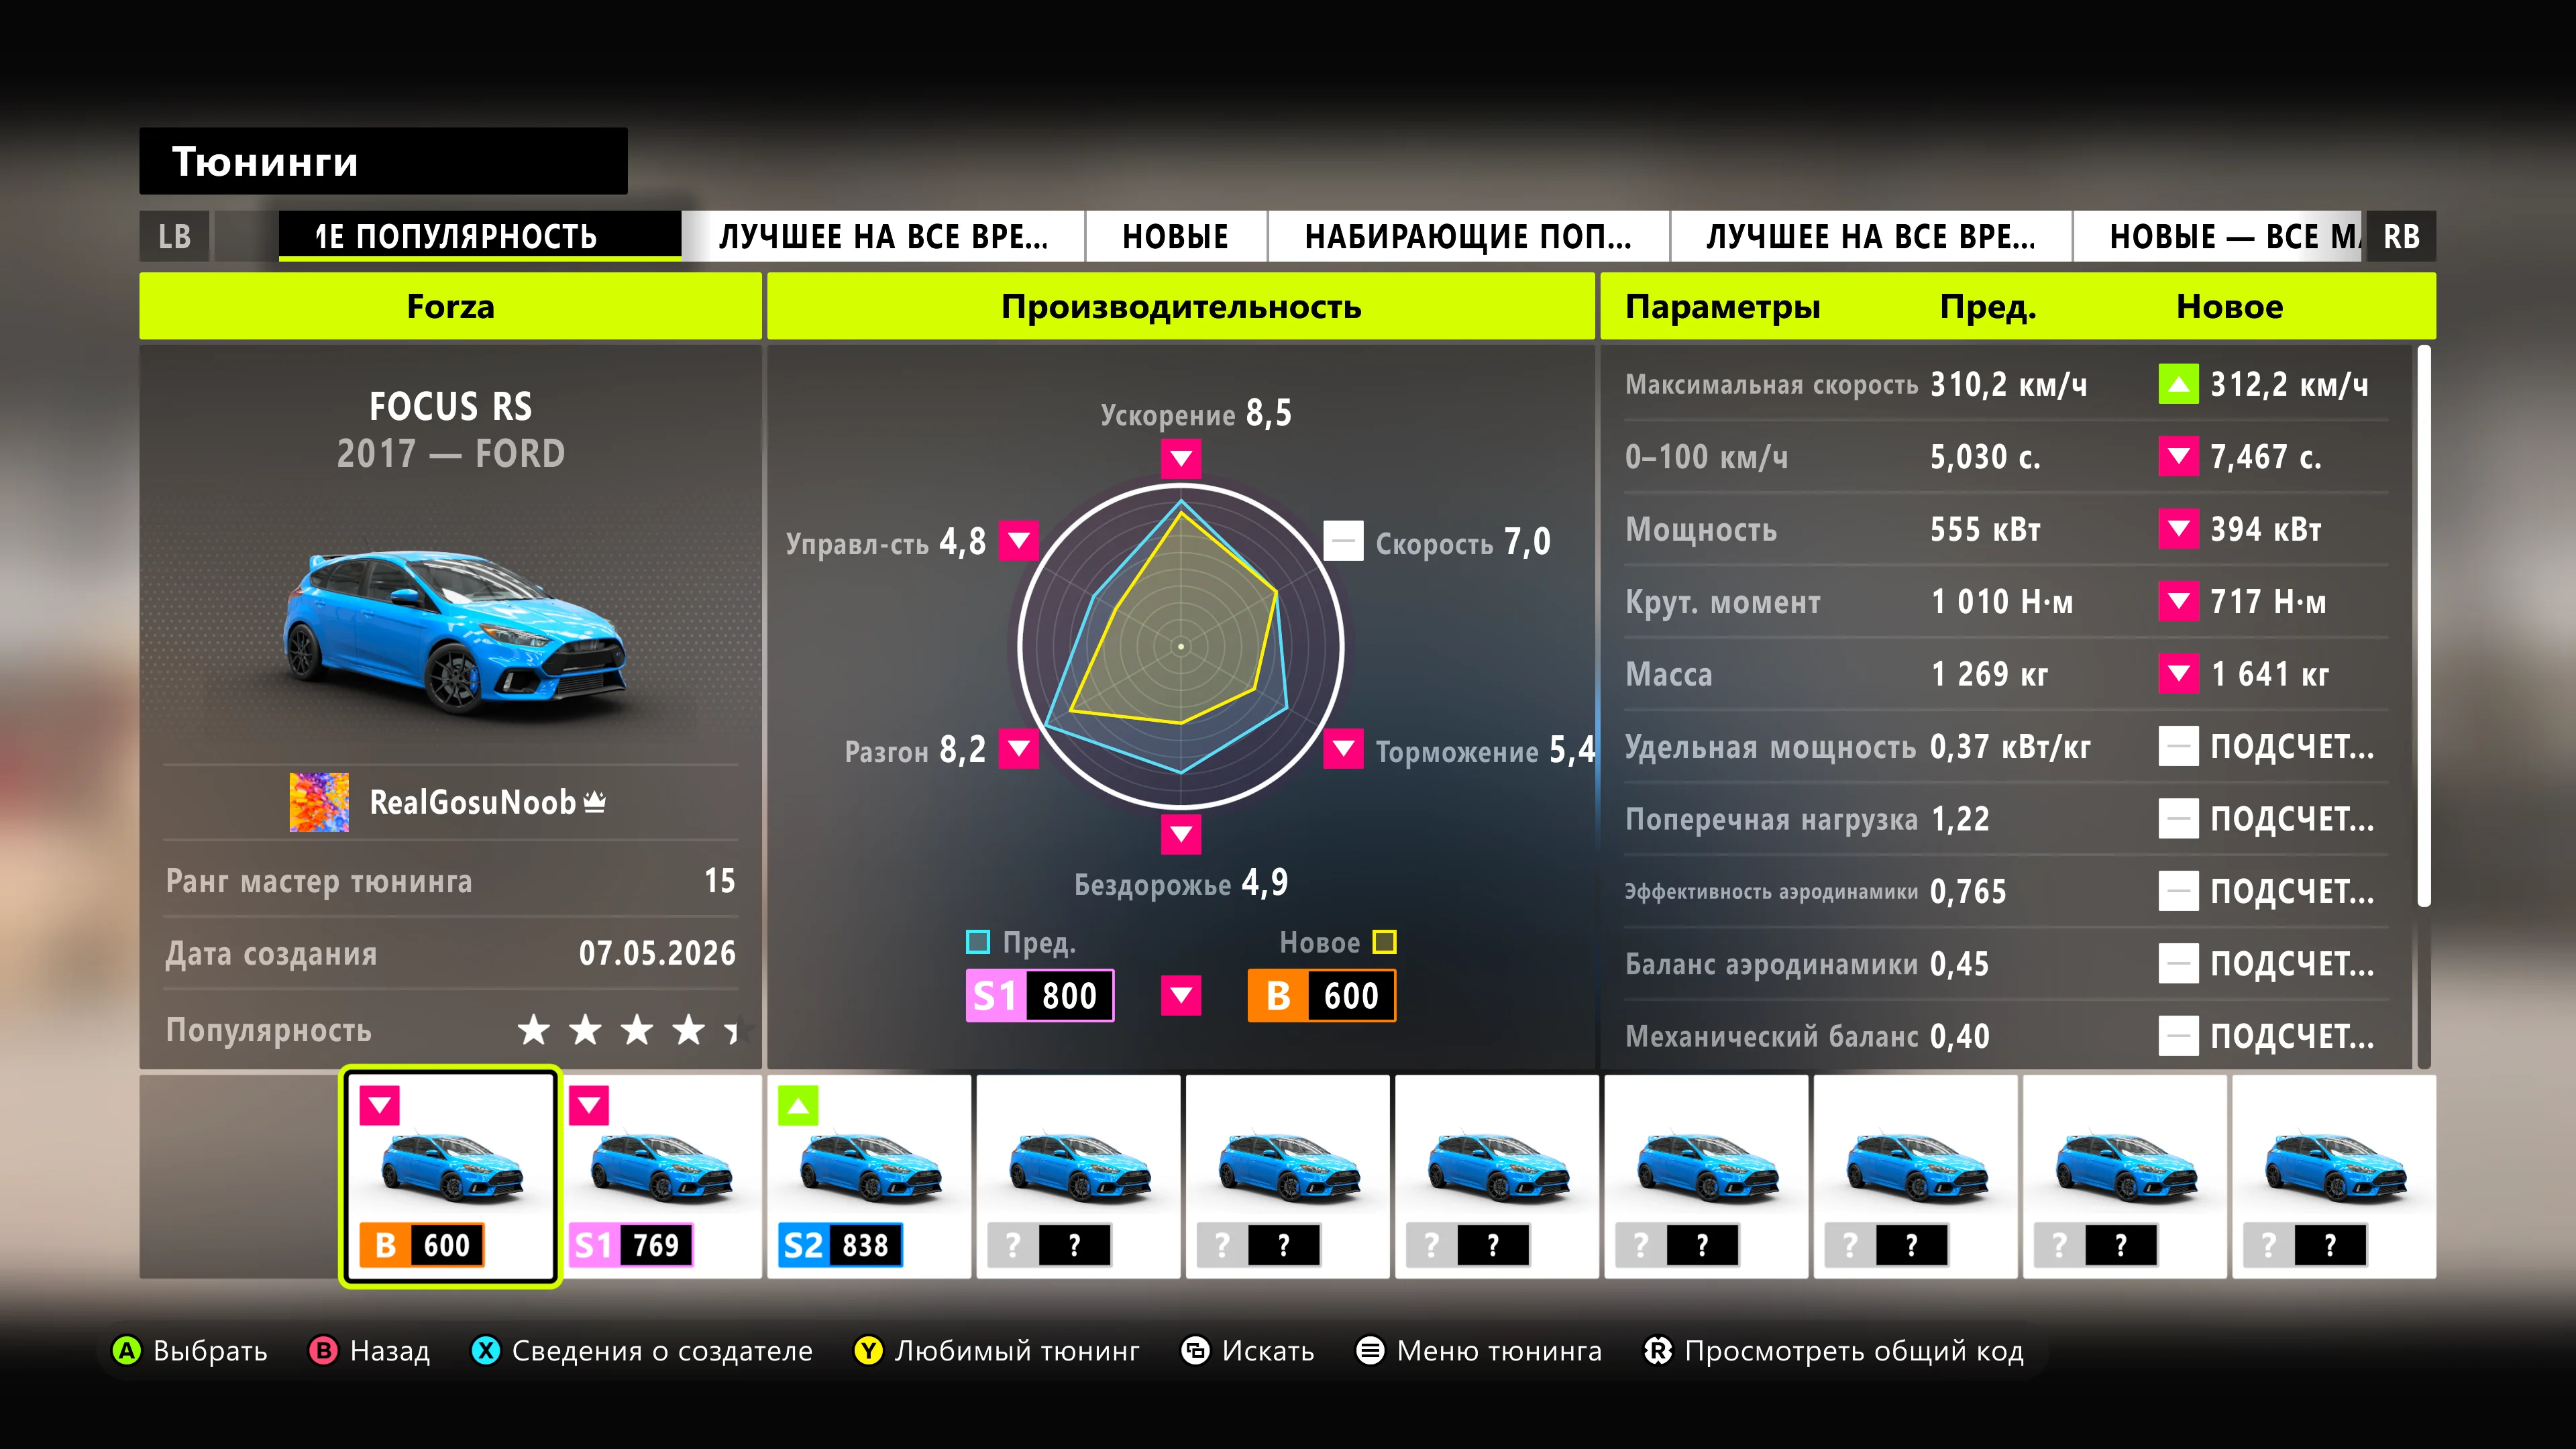The width and height of the screenshot is (2576, 1449).
Task: Click the Скорость unchanged indicator
Action: (1343, 541)
